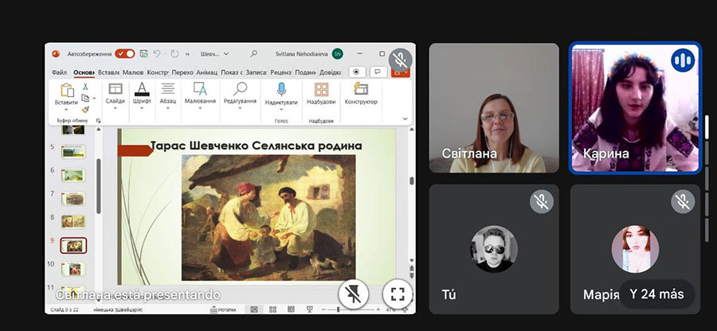Screen dimensions: 717x331
Task: Undo the last action
Action: coord(157,54)
